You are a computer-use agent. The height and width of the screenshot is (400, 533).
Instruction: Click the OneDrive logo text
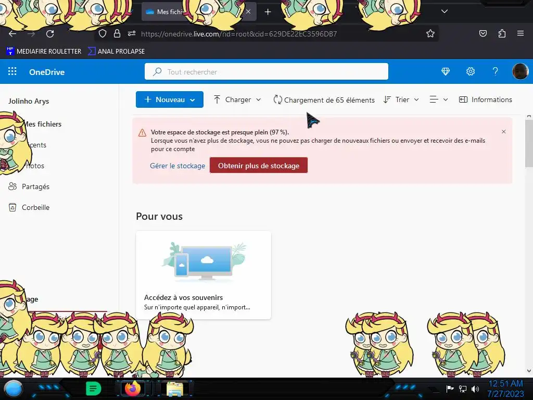46,72
